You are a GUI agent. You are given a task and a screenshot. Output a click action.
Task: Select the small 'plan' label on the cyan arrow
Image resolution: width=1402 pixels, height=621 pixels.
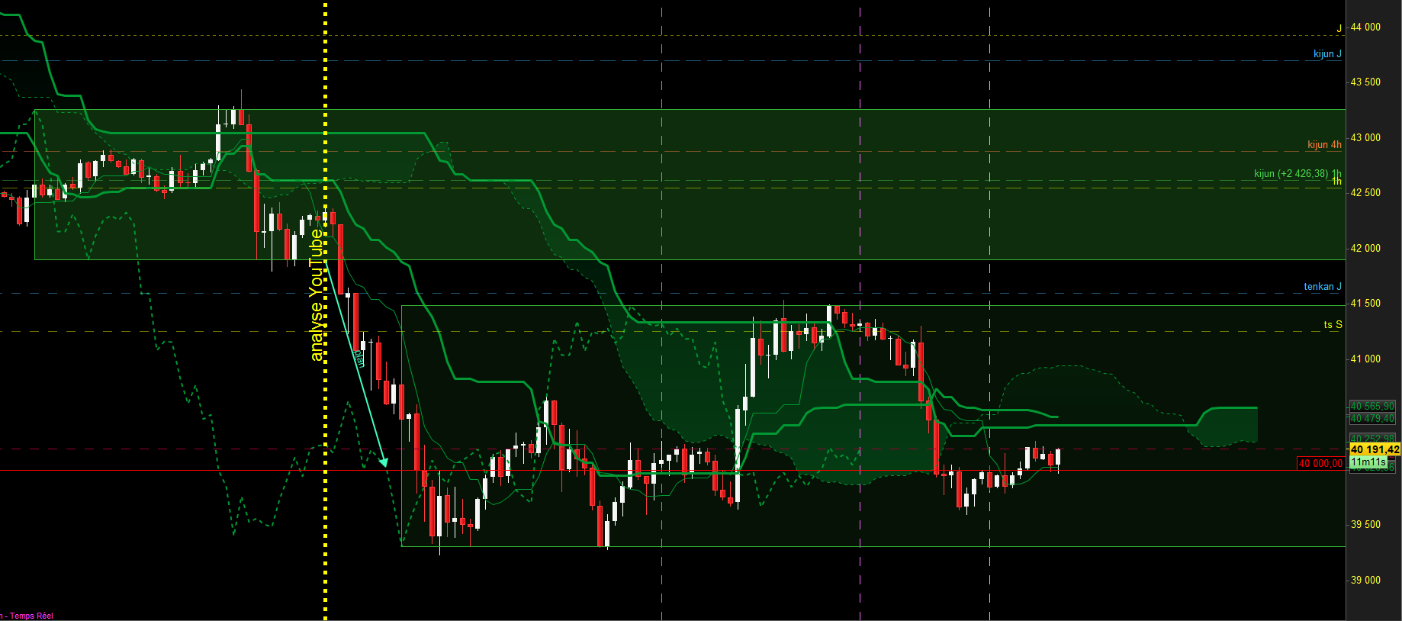[360, 359]
